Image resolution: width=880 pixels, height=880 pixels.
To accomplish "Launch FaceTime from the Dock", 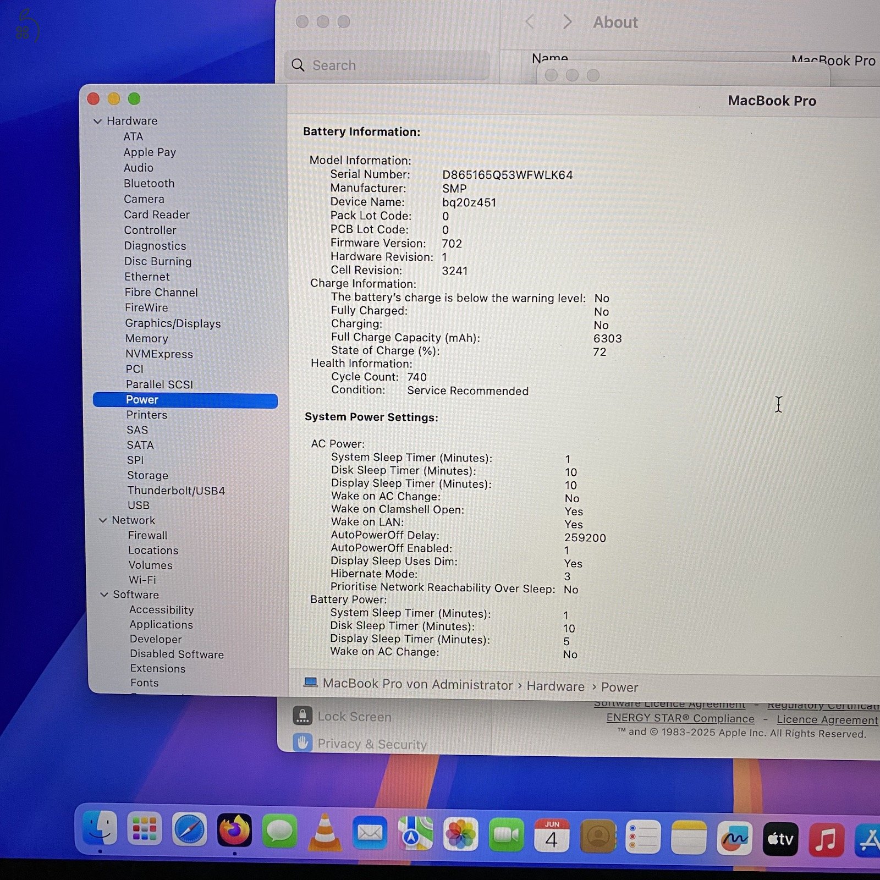I will 506,836.
